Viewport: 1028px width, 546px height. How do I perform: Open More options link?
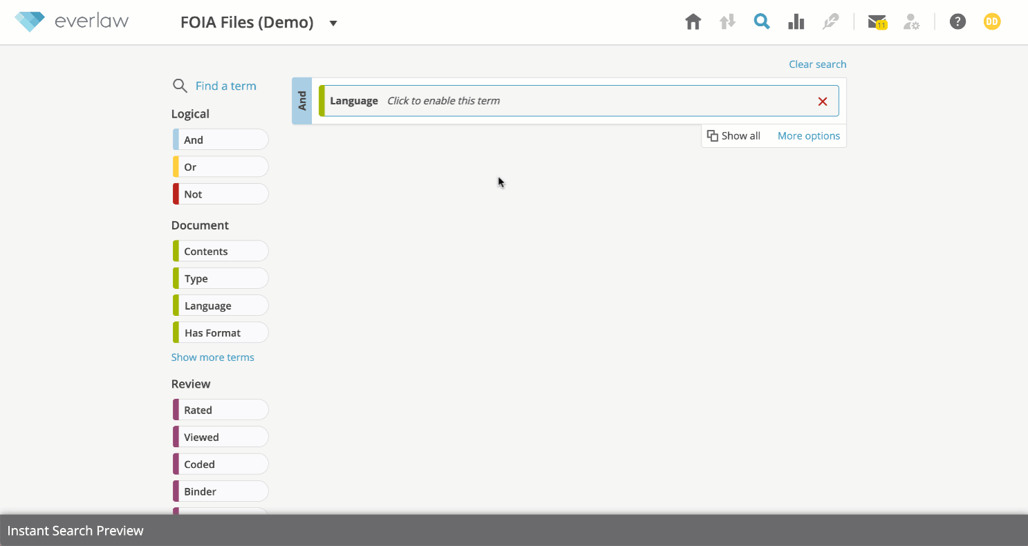809,136
